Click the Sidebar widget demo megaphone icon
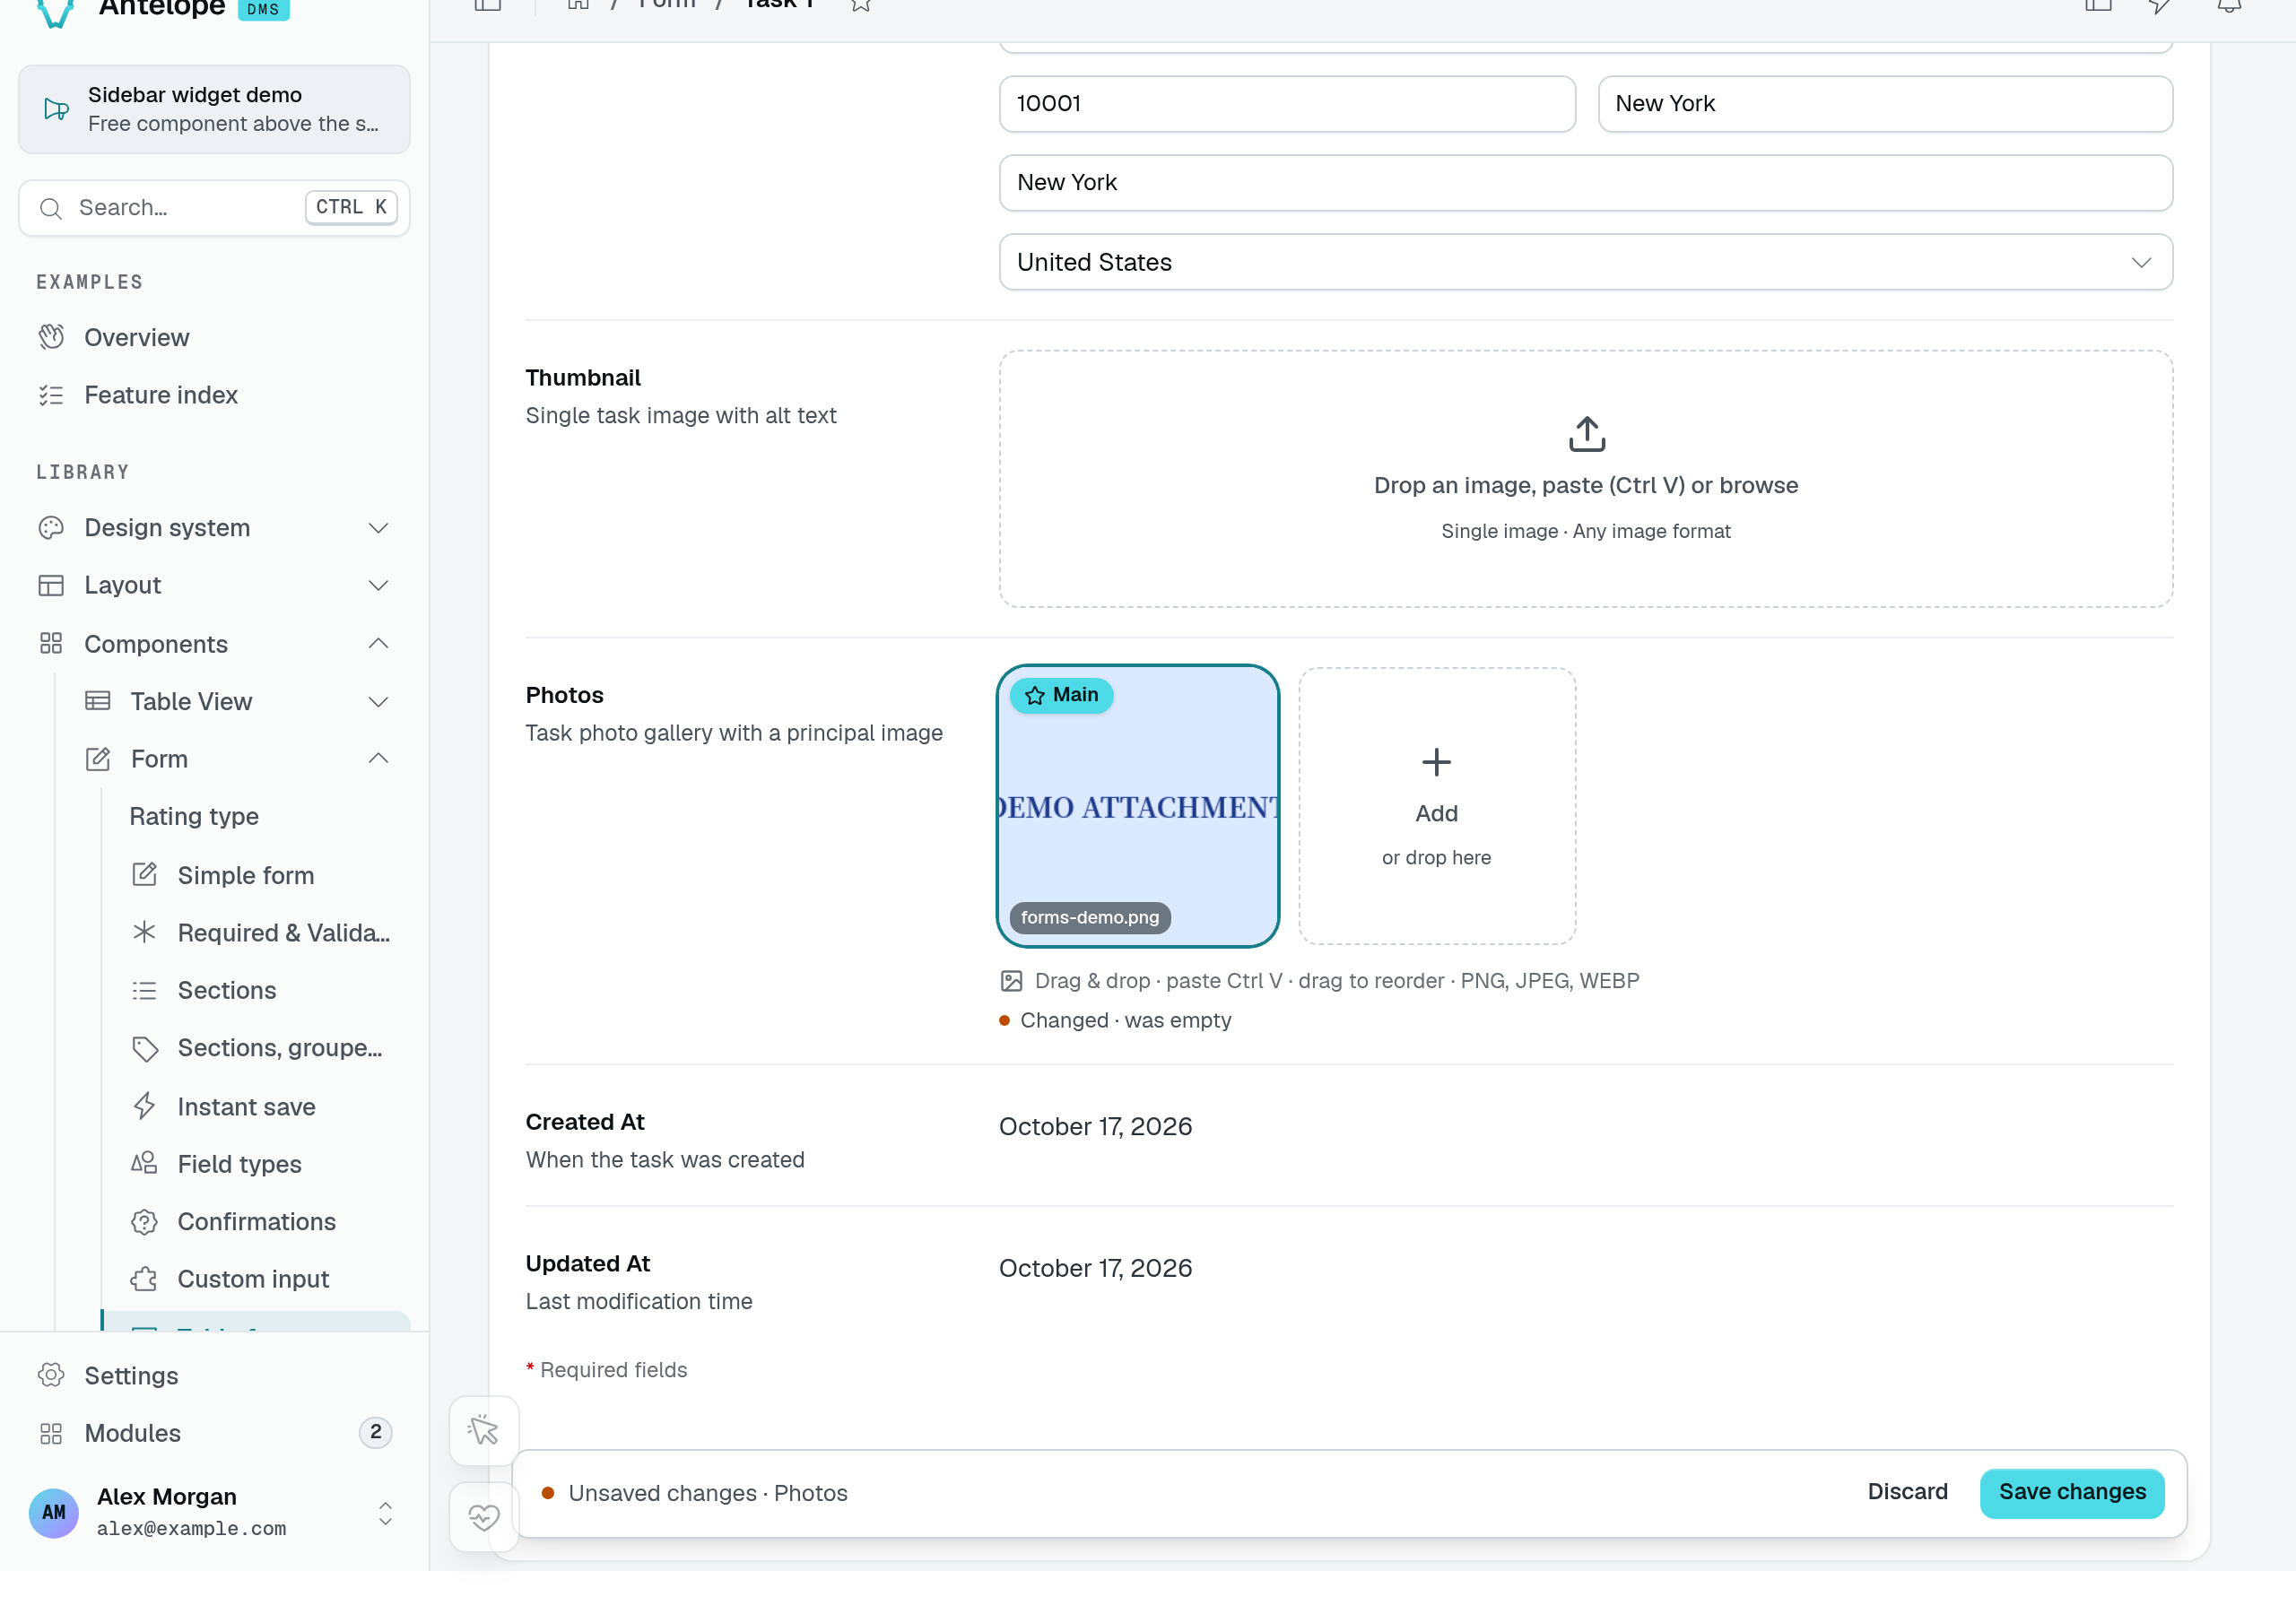 (57, 109)
